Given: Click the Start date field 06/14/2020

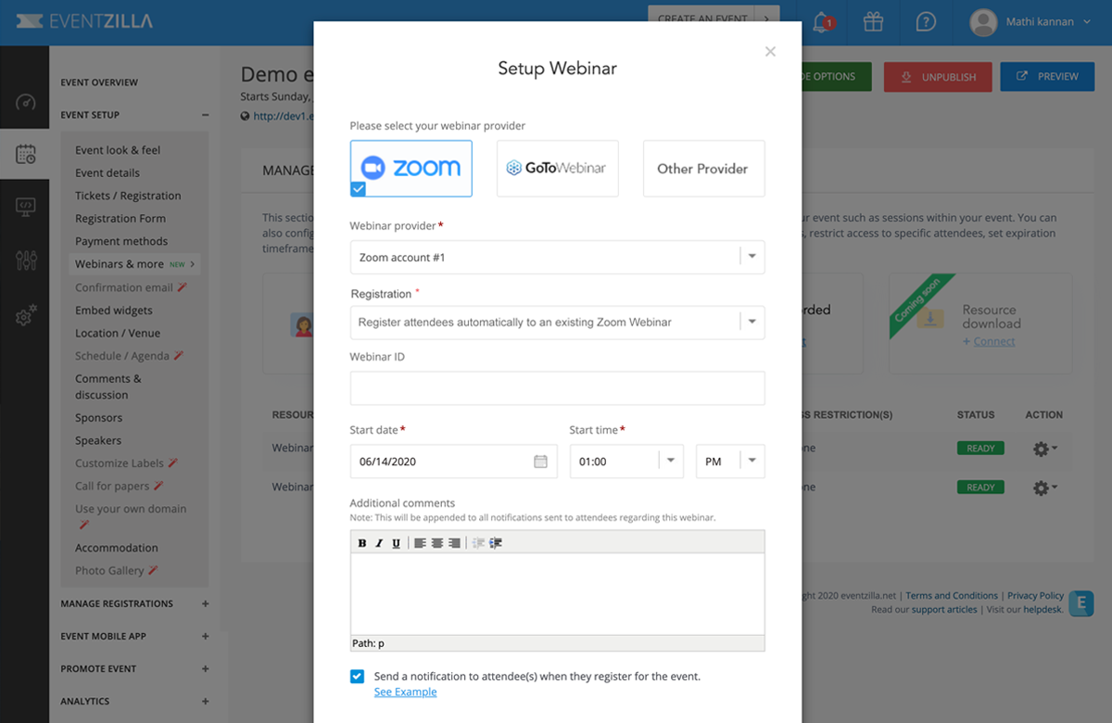Looking at the screenshot, I should 453,462.
